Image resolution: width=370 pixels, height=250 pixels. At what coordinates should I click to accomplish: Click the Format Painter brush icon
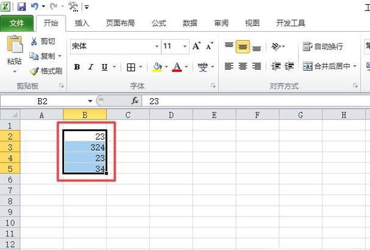(x=34, y=71)
